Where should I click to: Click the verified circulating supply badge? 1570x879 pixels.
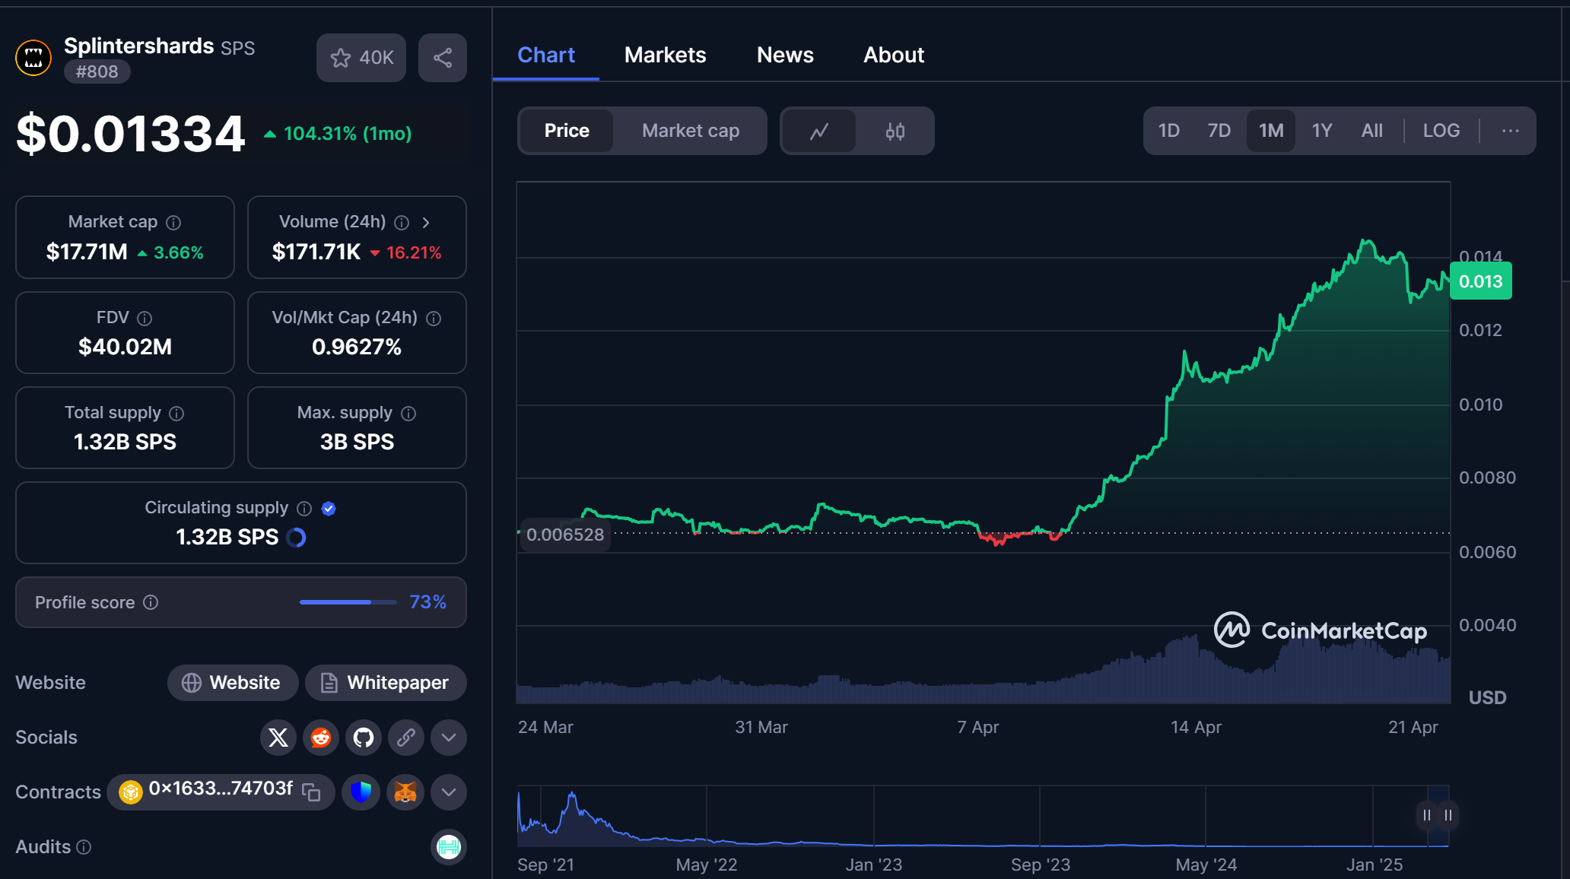[329, 508]
